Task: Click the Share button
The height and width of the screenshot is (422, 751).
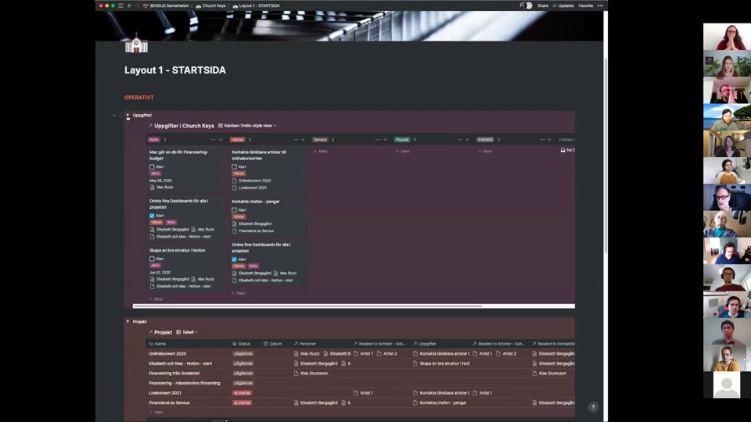Action: pyautogui.click(x=543, y=5)
